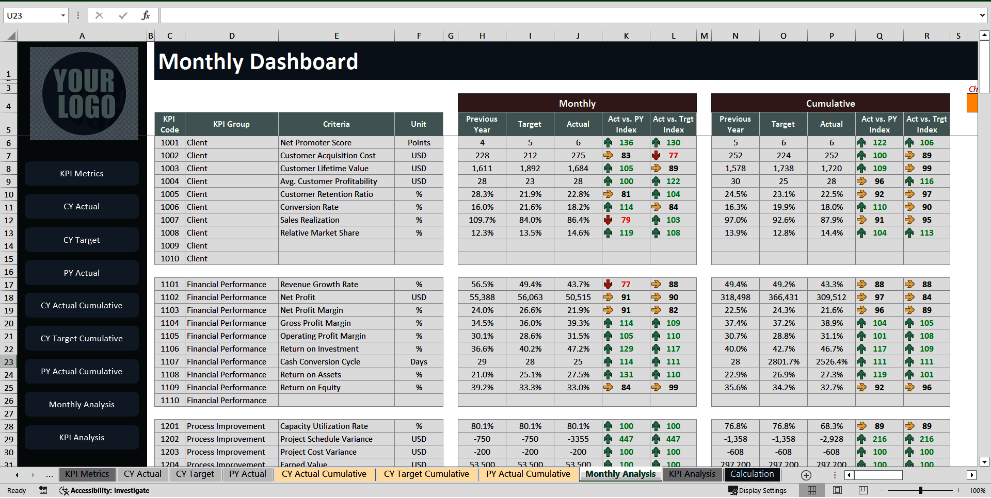Click the ellipsis for hidden sheet tabs
This screenshot has height=498, width=991.
click(x=49, y=475)
